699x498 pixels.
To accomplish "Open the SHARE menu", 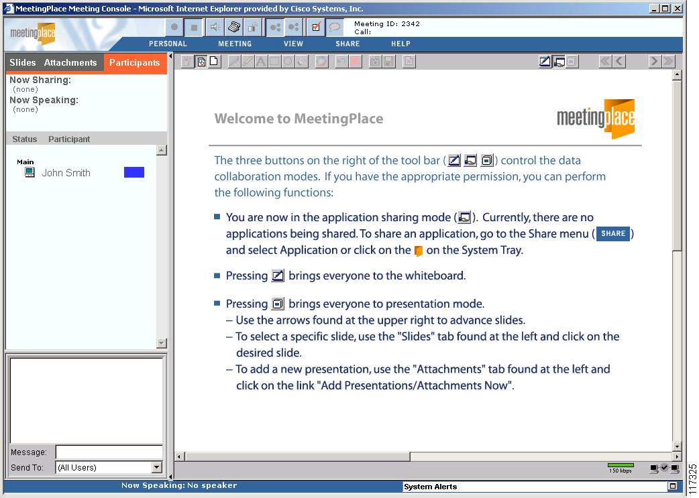I will (347, 44).
